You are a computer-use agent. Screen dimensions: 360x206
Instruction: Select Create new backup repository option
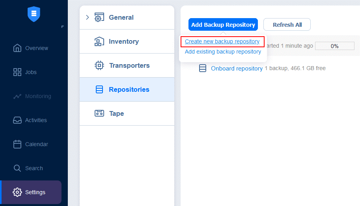pos(222,41)
